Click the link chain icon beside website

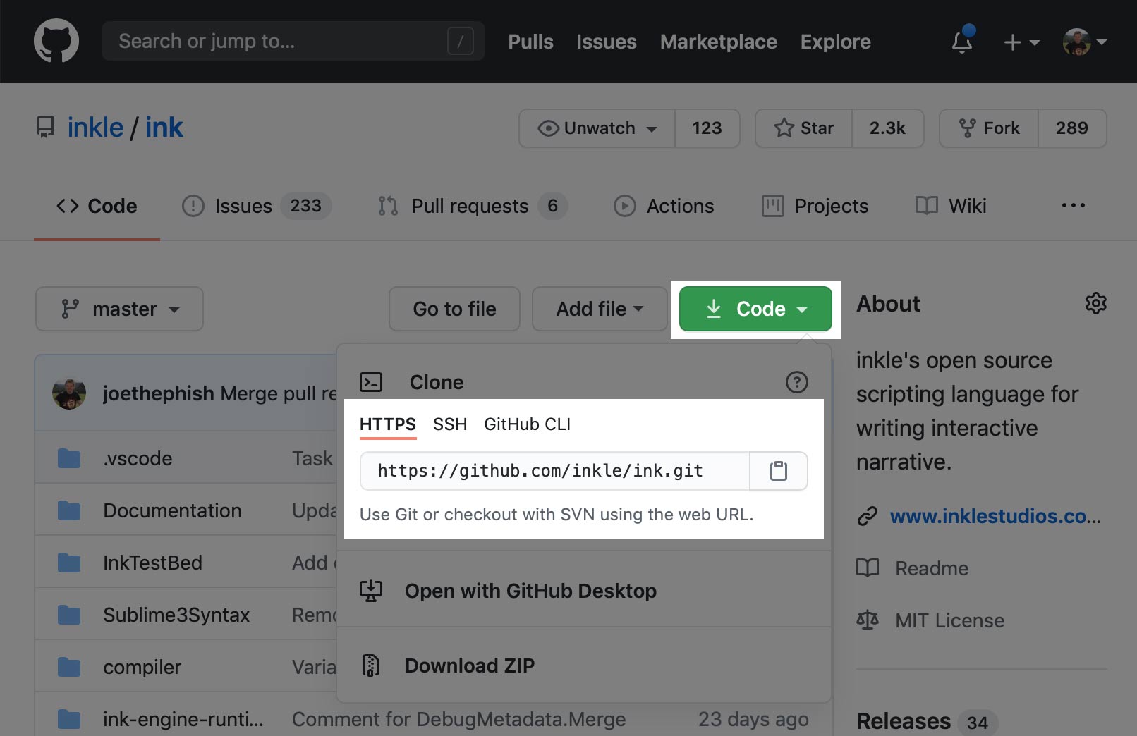(868, 516)
